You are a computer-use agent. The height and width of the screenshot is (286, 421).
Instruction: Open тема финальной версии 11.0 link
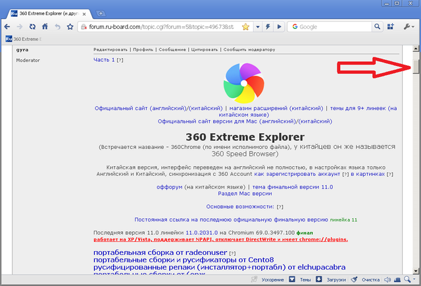[x=293, y=186]
